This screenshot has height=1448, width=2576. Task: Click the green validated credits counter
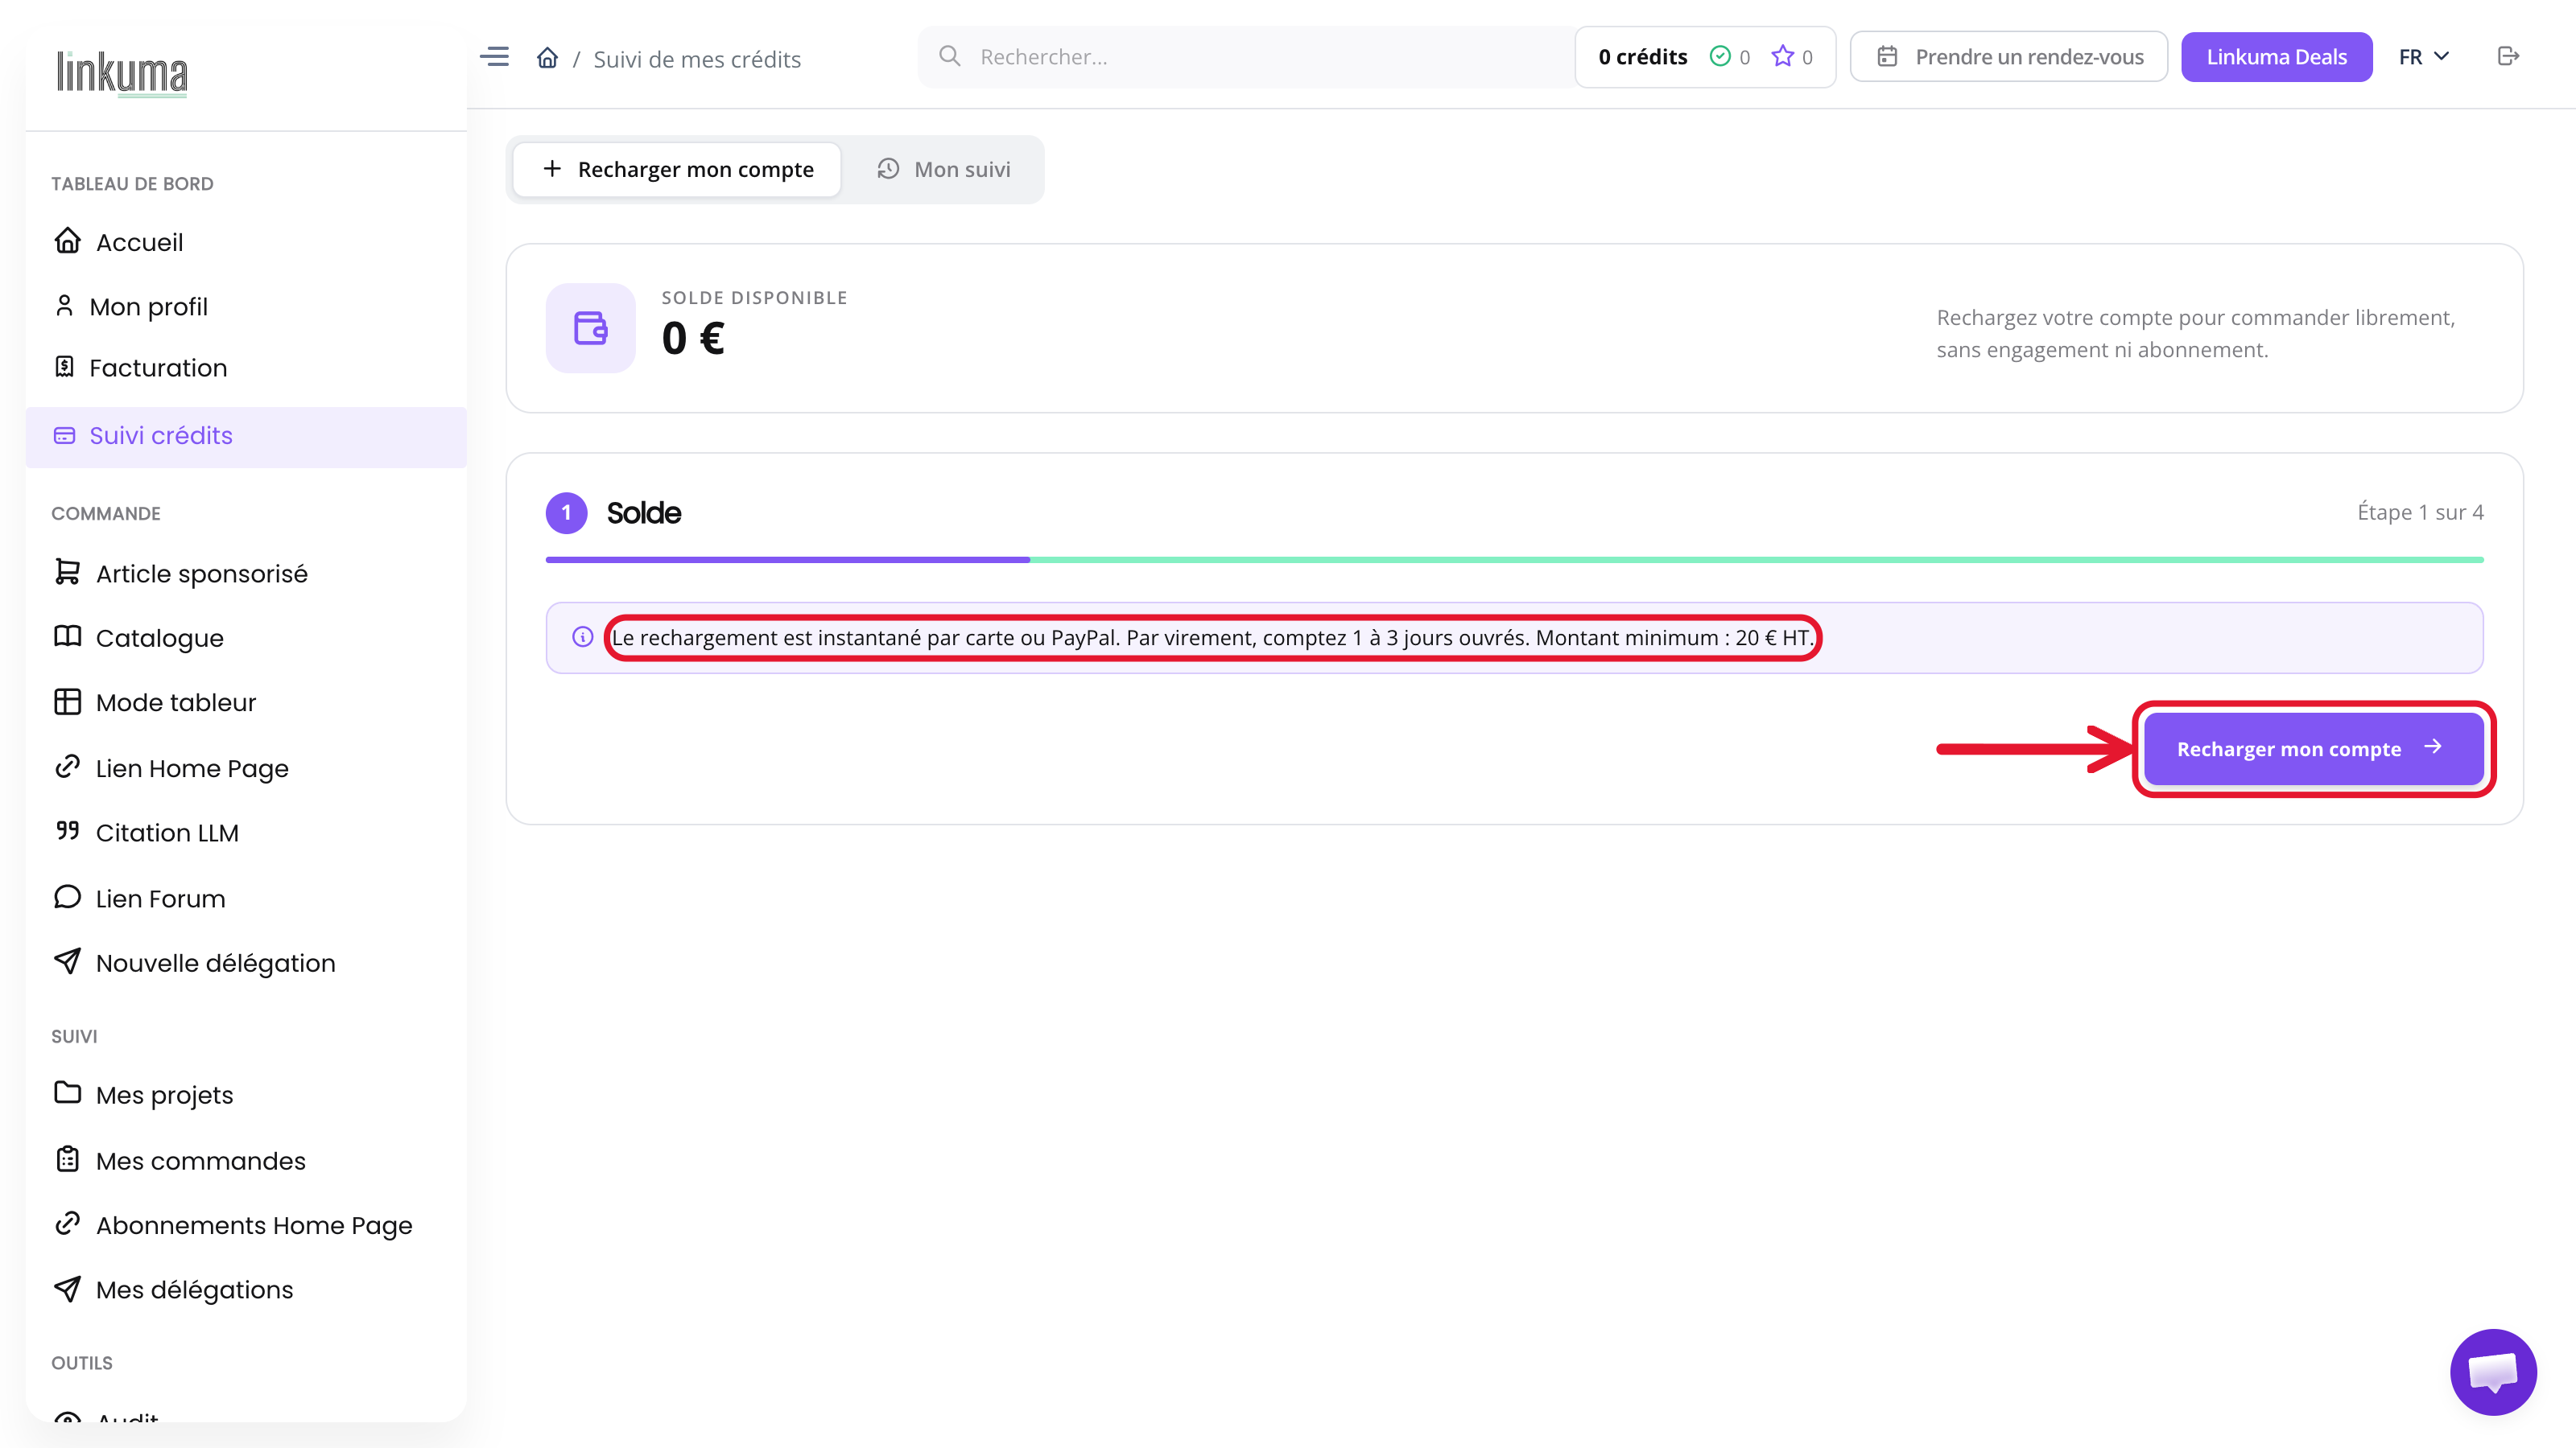pos(1730,57)
